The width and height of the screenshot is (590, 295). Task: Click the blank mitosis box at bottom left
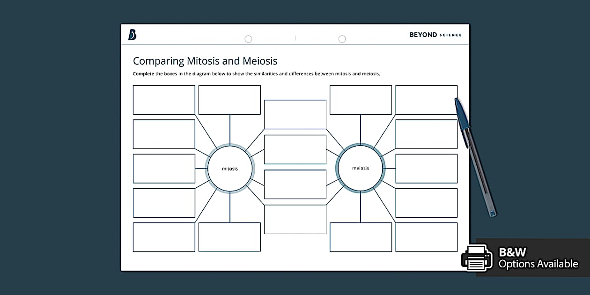[164, 237]
